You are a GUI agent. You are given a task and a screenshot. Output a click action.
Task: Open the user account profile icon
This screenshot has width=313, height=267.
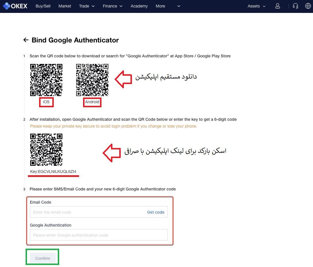click(277, 6)
